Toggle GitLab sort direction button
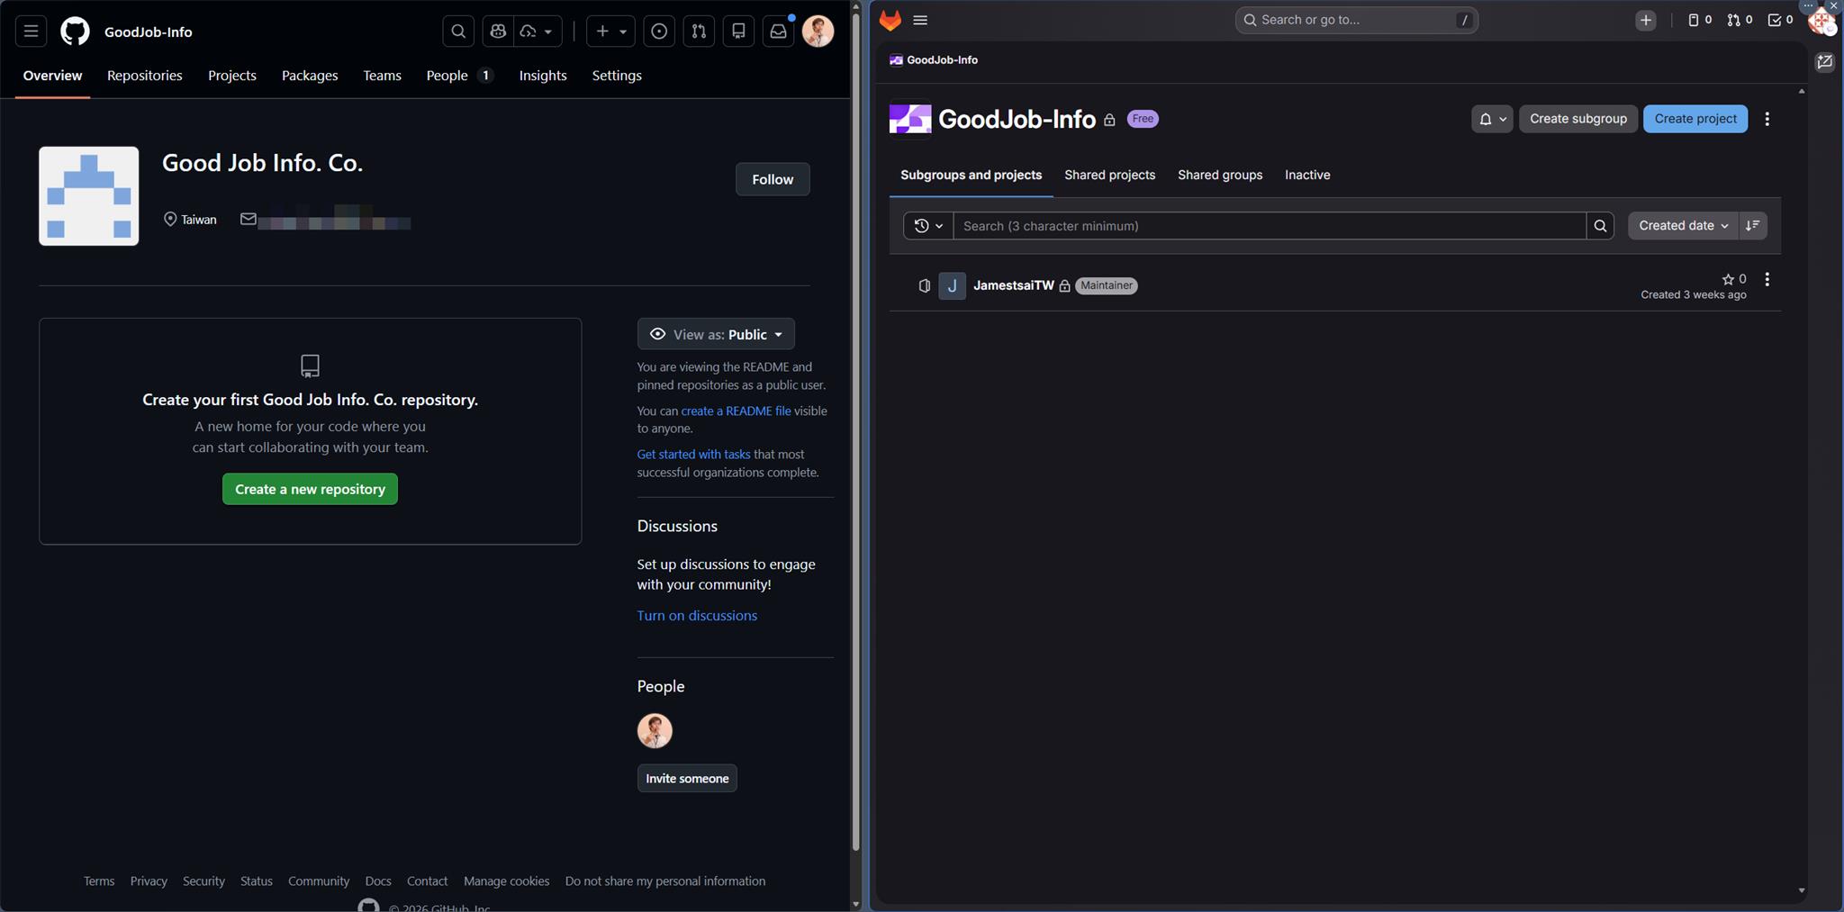 [1752, 226]
